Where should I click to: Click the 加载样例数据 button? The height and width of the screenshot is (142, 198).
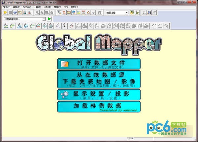[99, 107]
